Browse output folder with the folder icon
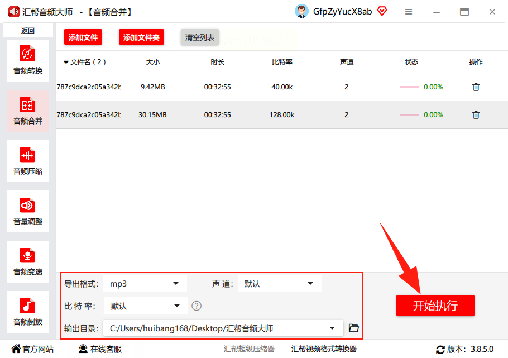 pos(353,328)
